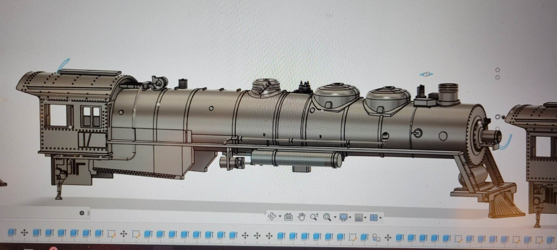This screenshot has width=557, height=250.
Task: Open Display Settings monitor icon
Action: (x=344, y=217)
